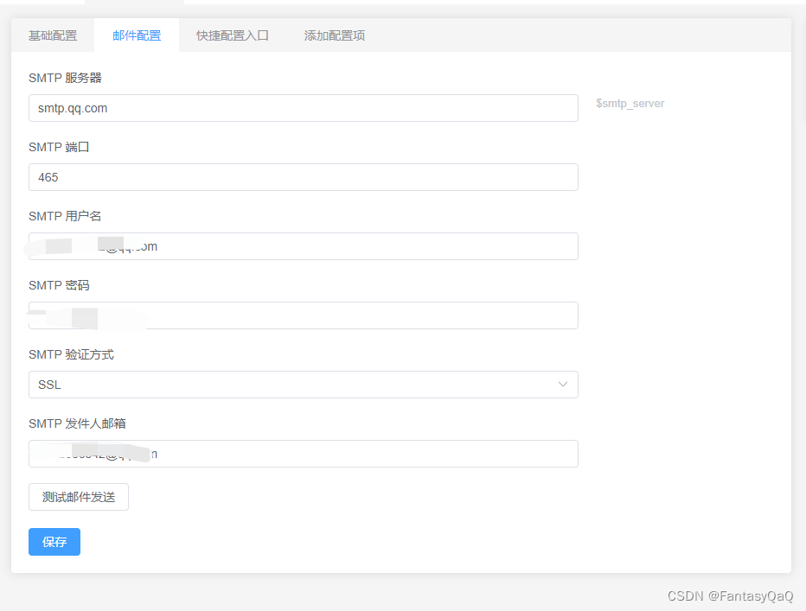Focus the SMTP 发件人邮箱 input
Screen dimensions: 806x611
click(x=303, y=453)
